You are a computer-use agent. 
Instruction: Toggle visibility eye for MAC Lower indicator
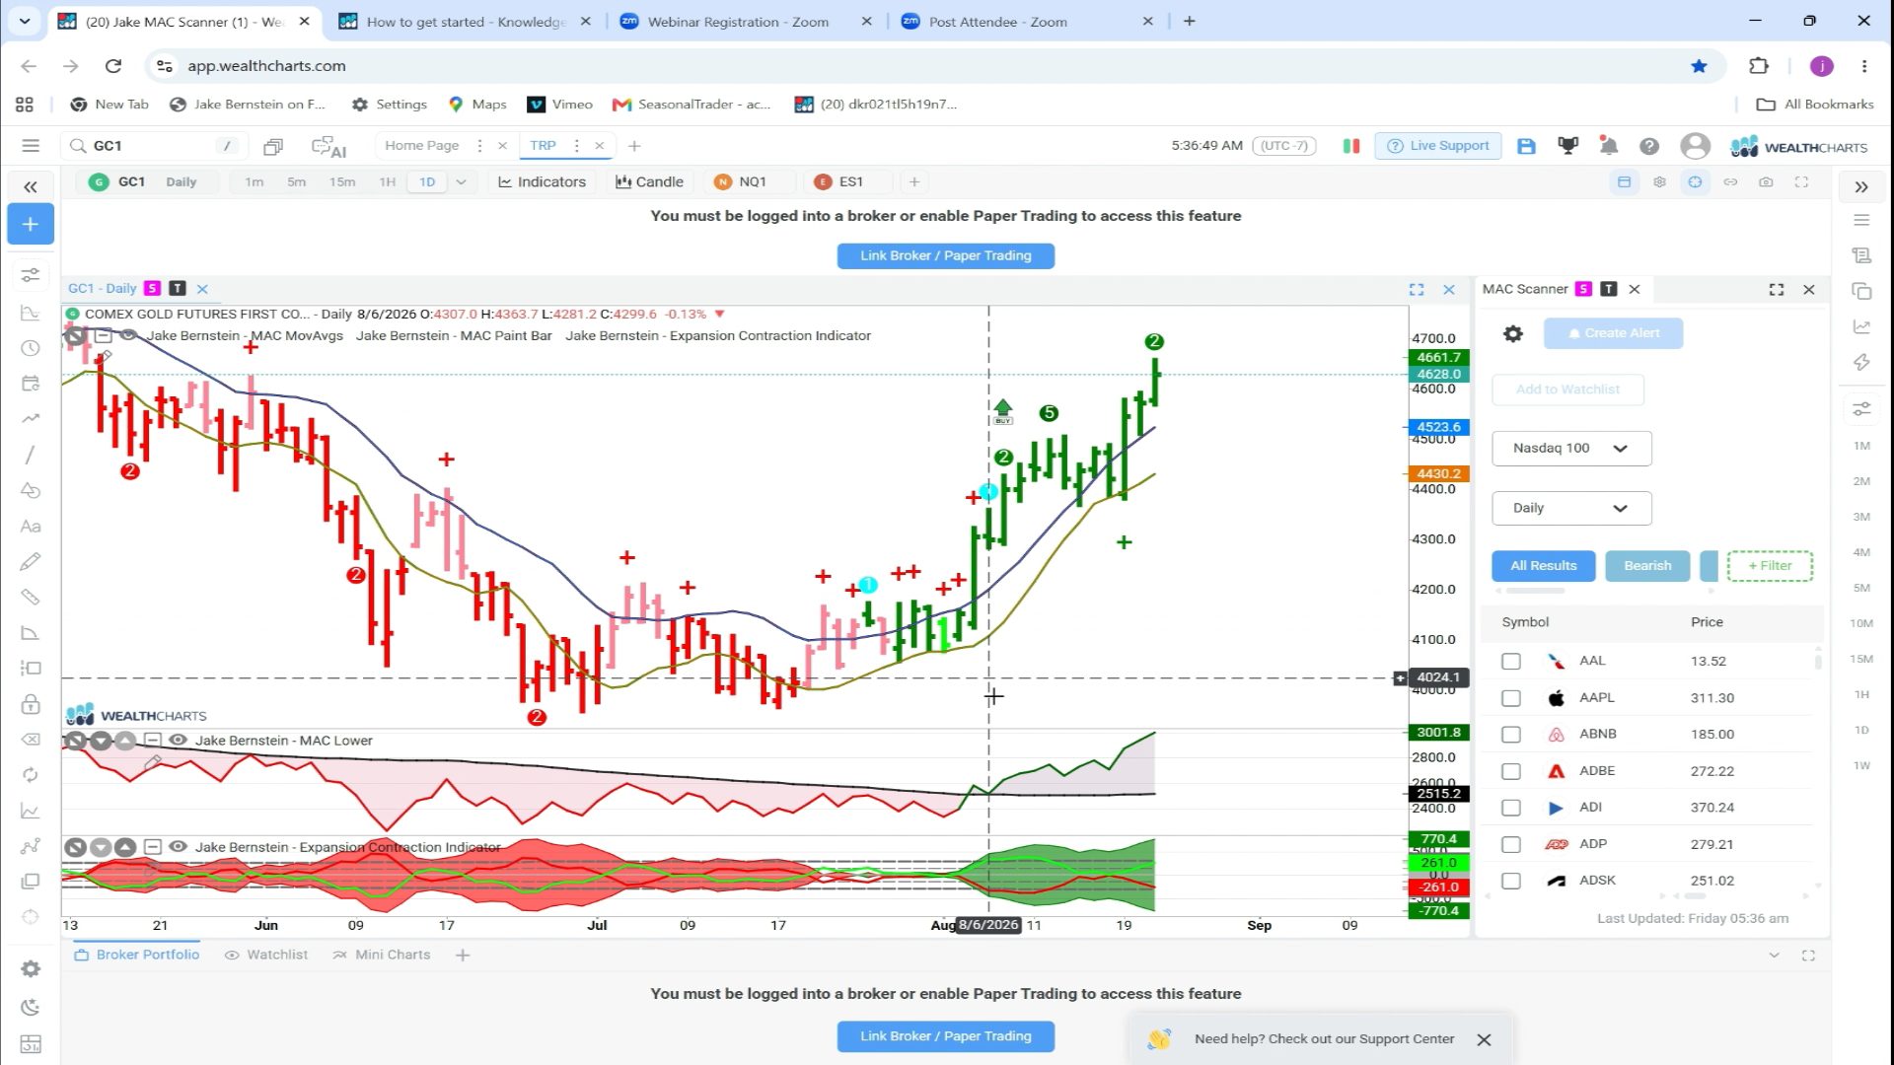pyautogui.click(x=179, y=740)
